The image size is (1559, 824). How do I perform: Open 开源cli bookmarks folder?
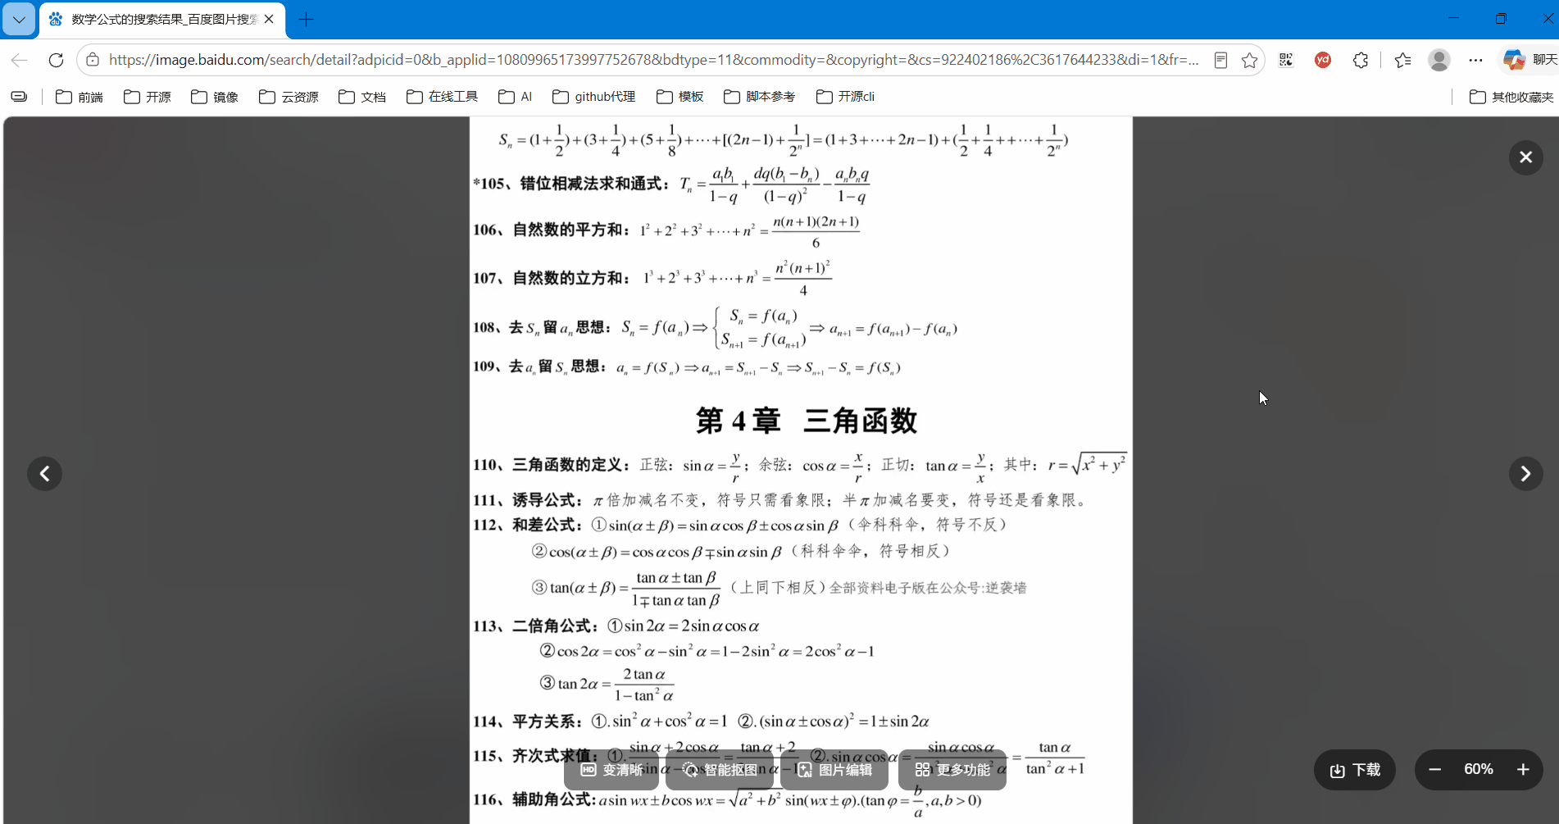846,97
